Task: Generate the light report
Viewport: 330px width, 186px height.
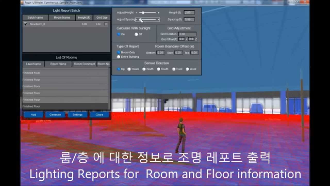Action: (x=55, y=114)
